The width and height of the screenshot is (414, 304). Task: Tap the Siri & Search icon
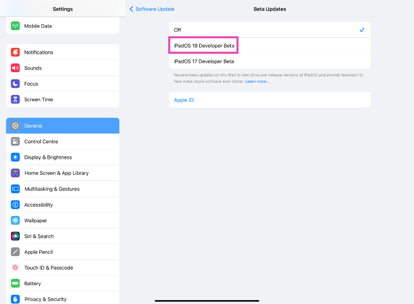click(16, 236)
